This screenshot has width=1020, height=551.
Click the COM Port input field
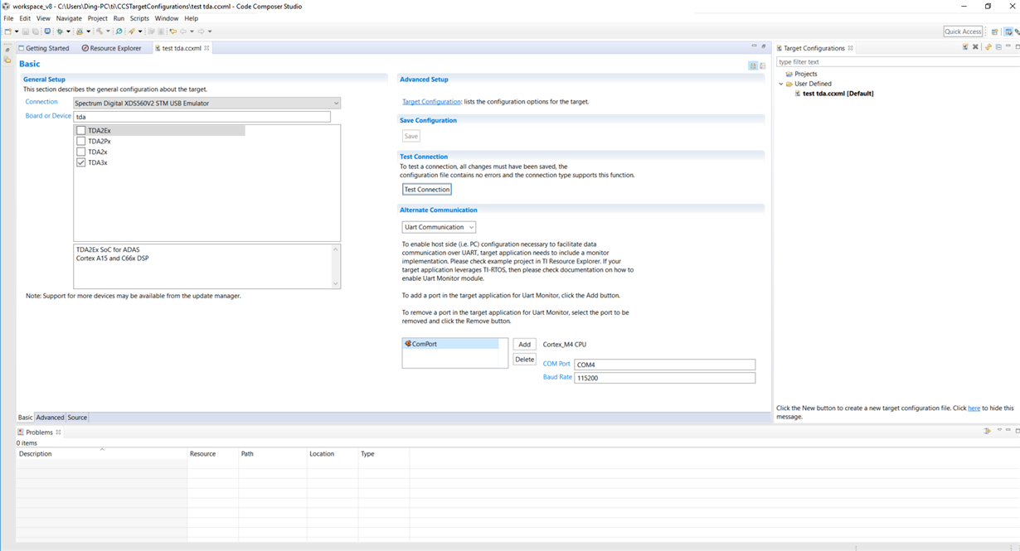coord(664,365)
